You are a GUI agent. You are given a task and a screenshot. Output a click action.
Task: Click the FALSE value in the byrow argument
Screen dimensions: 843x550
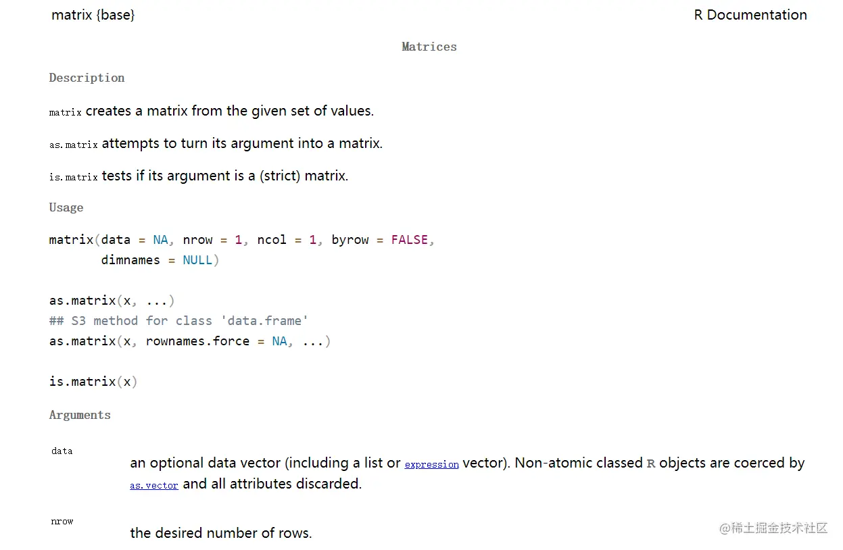pos(409,240)
